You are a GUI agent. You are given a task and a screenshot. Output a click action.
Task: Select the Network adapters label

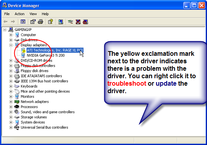click(x=35, y=102)
